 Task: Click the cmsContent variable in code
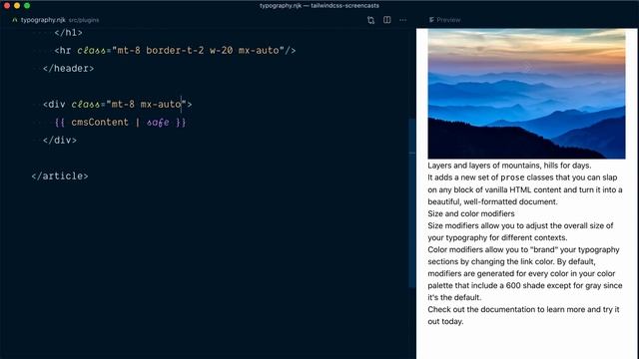coord(100,122)
